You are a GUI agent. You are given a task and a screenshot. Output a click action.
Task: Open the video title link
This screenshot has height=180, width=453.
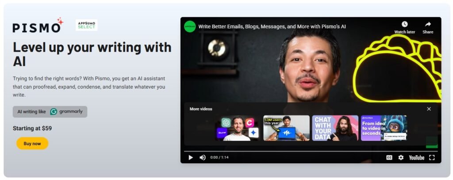[x=272, y=26]
